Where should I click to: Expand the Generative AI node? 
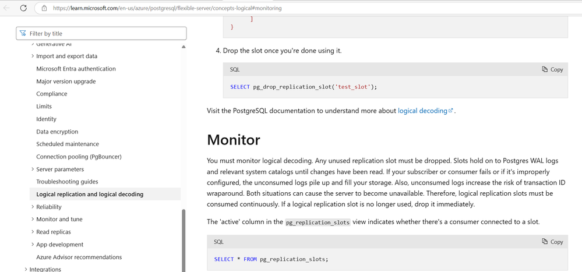(33, 44)
